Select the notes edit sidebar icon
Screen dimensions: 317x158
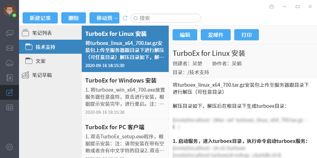coord(10,93)
